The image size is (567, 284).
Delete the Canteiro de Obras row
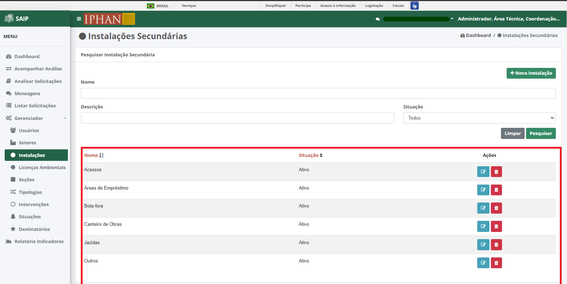tap(496, 226)
